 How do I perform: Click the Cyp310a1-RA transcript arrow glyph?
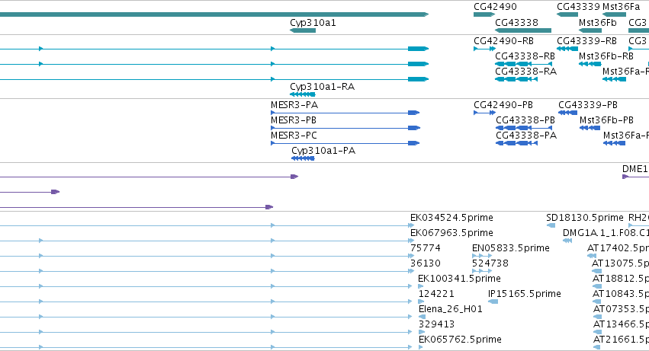[303, 94]
